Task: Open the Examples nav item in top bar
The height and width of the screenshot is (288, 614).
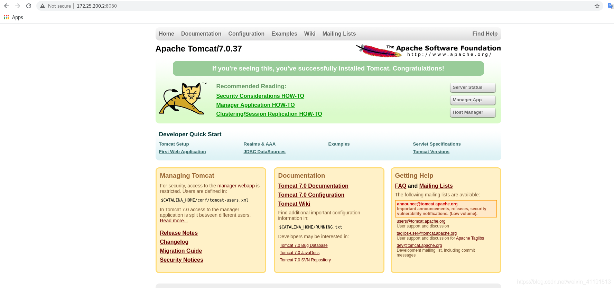Action: pos(284,34)
